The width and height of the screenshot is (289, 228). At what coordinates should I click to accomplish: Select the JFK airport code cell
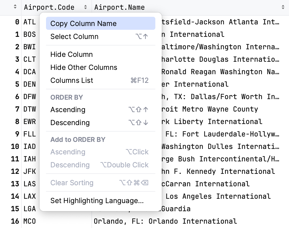click(x=29, y=171)
